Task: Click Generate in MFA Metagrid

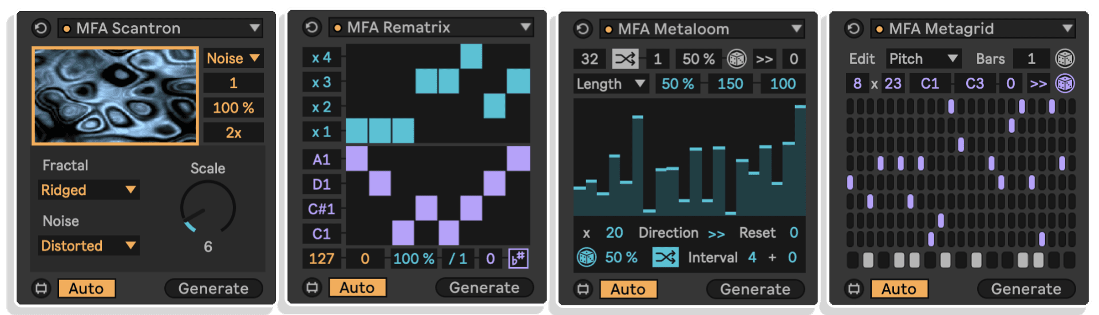Action: (1026, 288)
